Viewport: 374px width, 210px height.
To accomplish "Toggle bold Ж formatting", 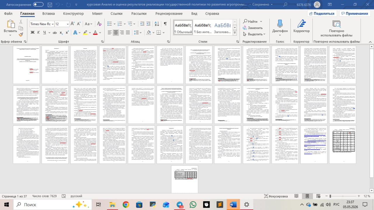I will point(32,32).
